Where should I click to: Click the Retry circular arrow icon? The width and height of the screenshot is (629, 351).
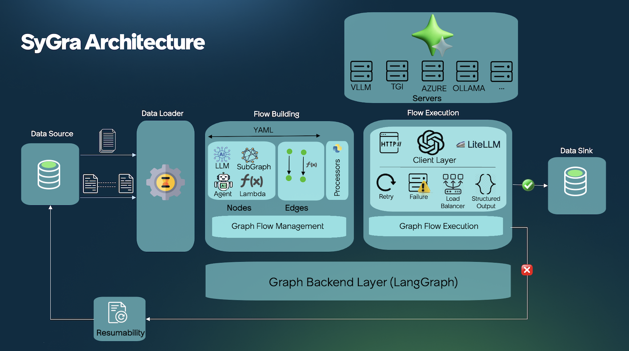pyautogui.click(x=386, y=183)
